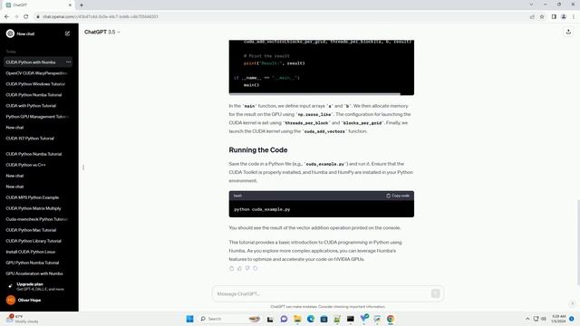
Task: Click the share page icon in address bar
Action: [x=532, y=16]
